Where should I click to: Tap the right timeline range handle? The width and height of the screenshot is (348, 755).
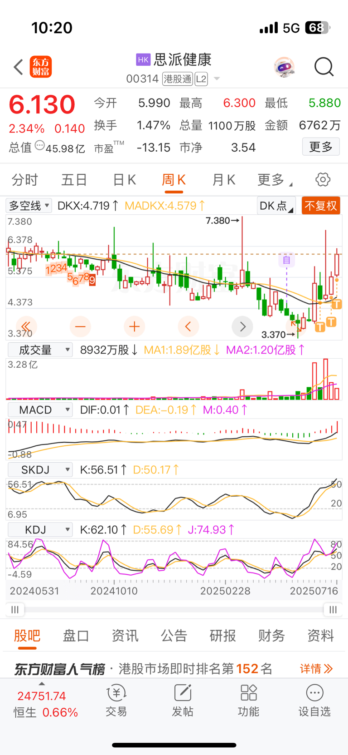pyautogui.click(x=333, y=610)
